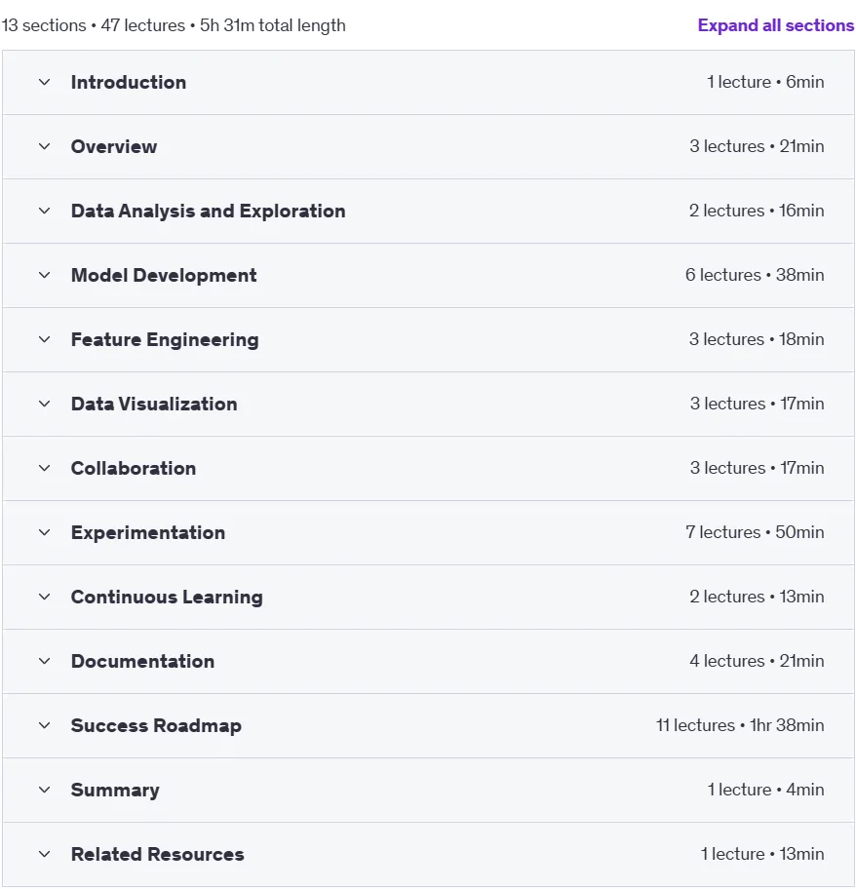Open the Related Resources section title
The image size is (856, 889).
pyautogui.click(x=158, y=855)
